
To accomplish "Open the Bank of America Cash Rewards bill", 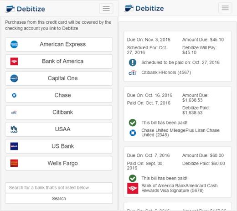I will [178, 172].
